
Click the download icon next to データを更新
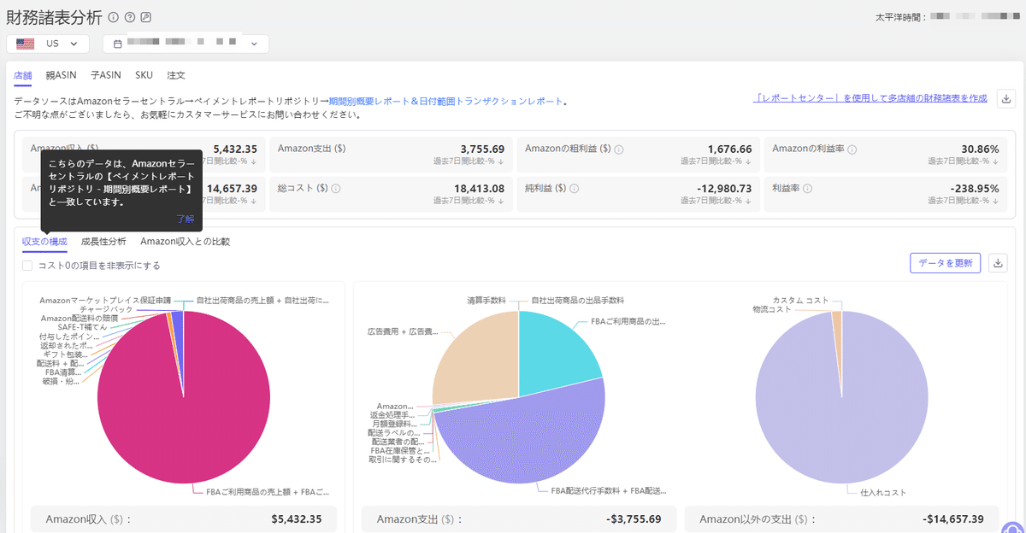998,263
